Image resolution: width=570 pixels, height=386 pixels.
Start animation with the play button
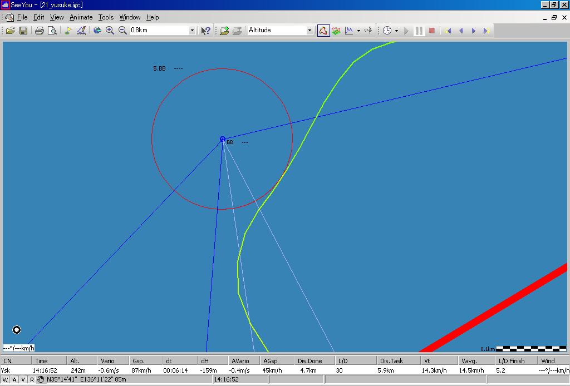click(x=406, y=31)
